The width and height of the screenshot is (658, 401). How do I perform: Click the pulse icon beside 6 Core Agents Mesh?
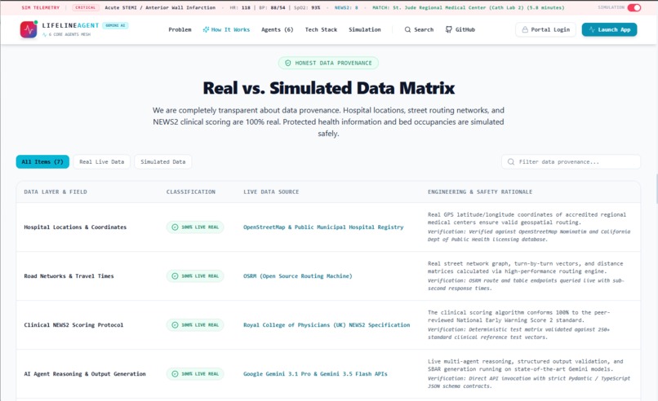click(44, 35)
